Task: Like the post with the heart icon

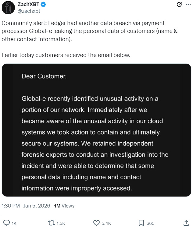Action: pyautogui.click(x=96, y=223)
